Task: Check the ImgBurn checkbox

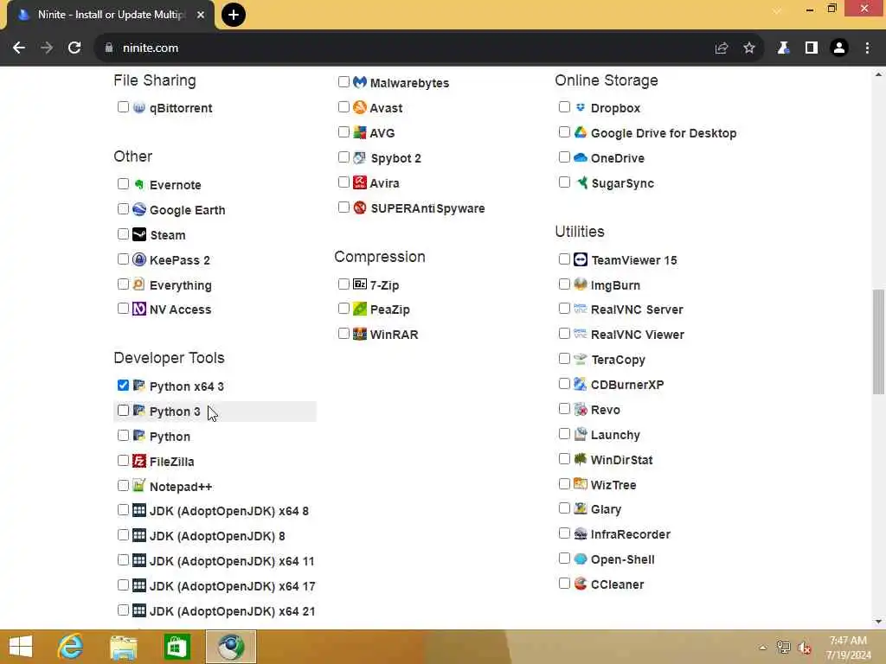Action: 564,284
